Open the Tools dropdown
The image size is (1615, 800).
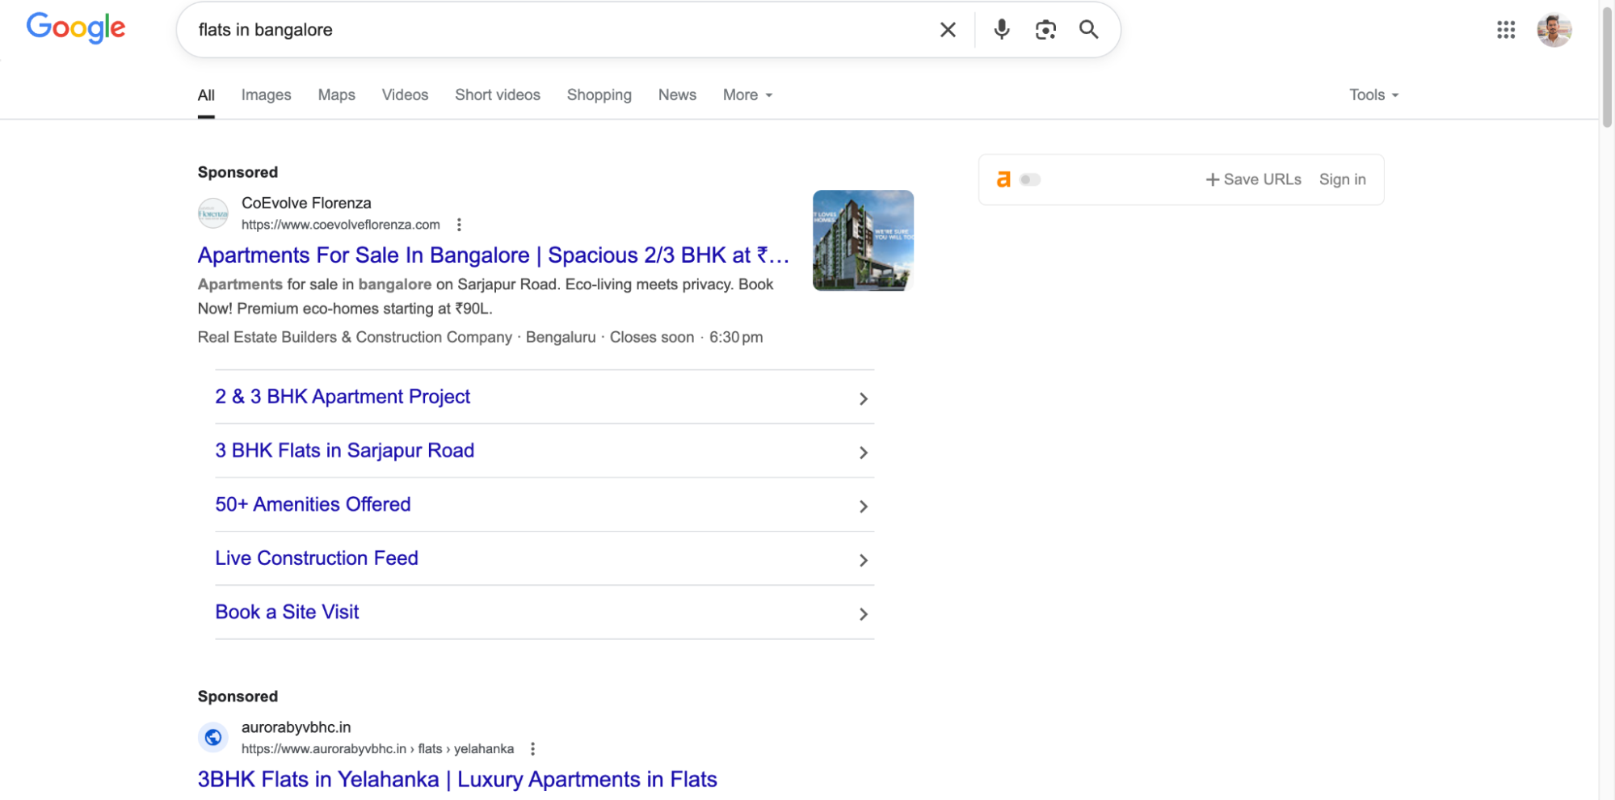pyautogui.click(x=1372, y=95)
